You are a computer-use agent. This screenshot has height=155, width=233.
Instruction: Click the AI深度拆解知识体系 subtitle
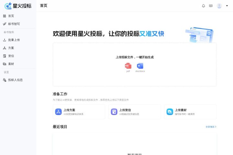point(73,114)
